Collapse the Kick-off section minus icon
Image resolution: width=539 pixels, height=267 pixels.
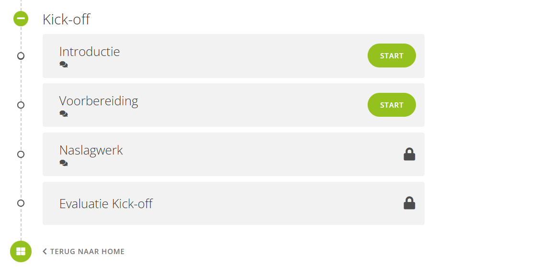(x=21, y=19)
